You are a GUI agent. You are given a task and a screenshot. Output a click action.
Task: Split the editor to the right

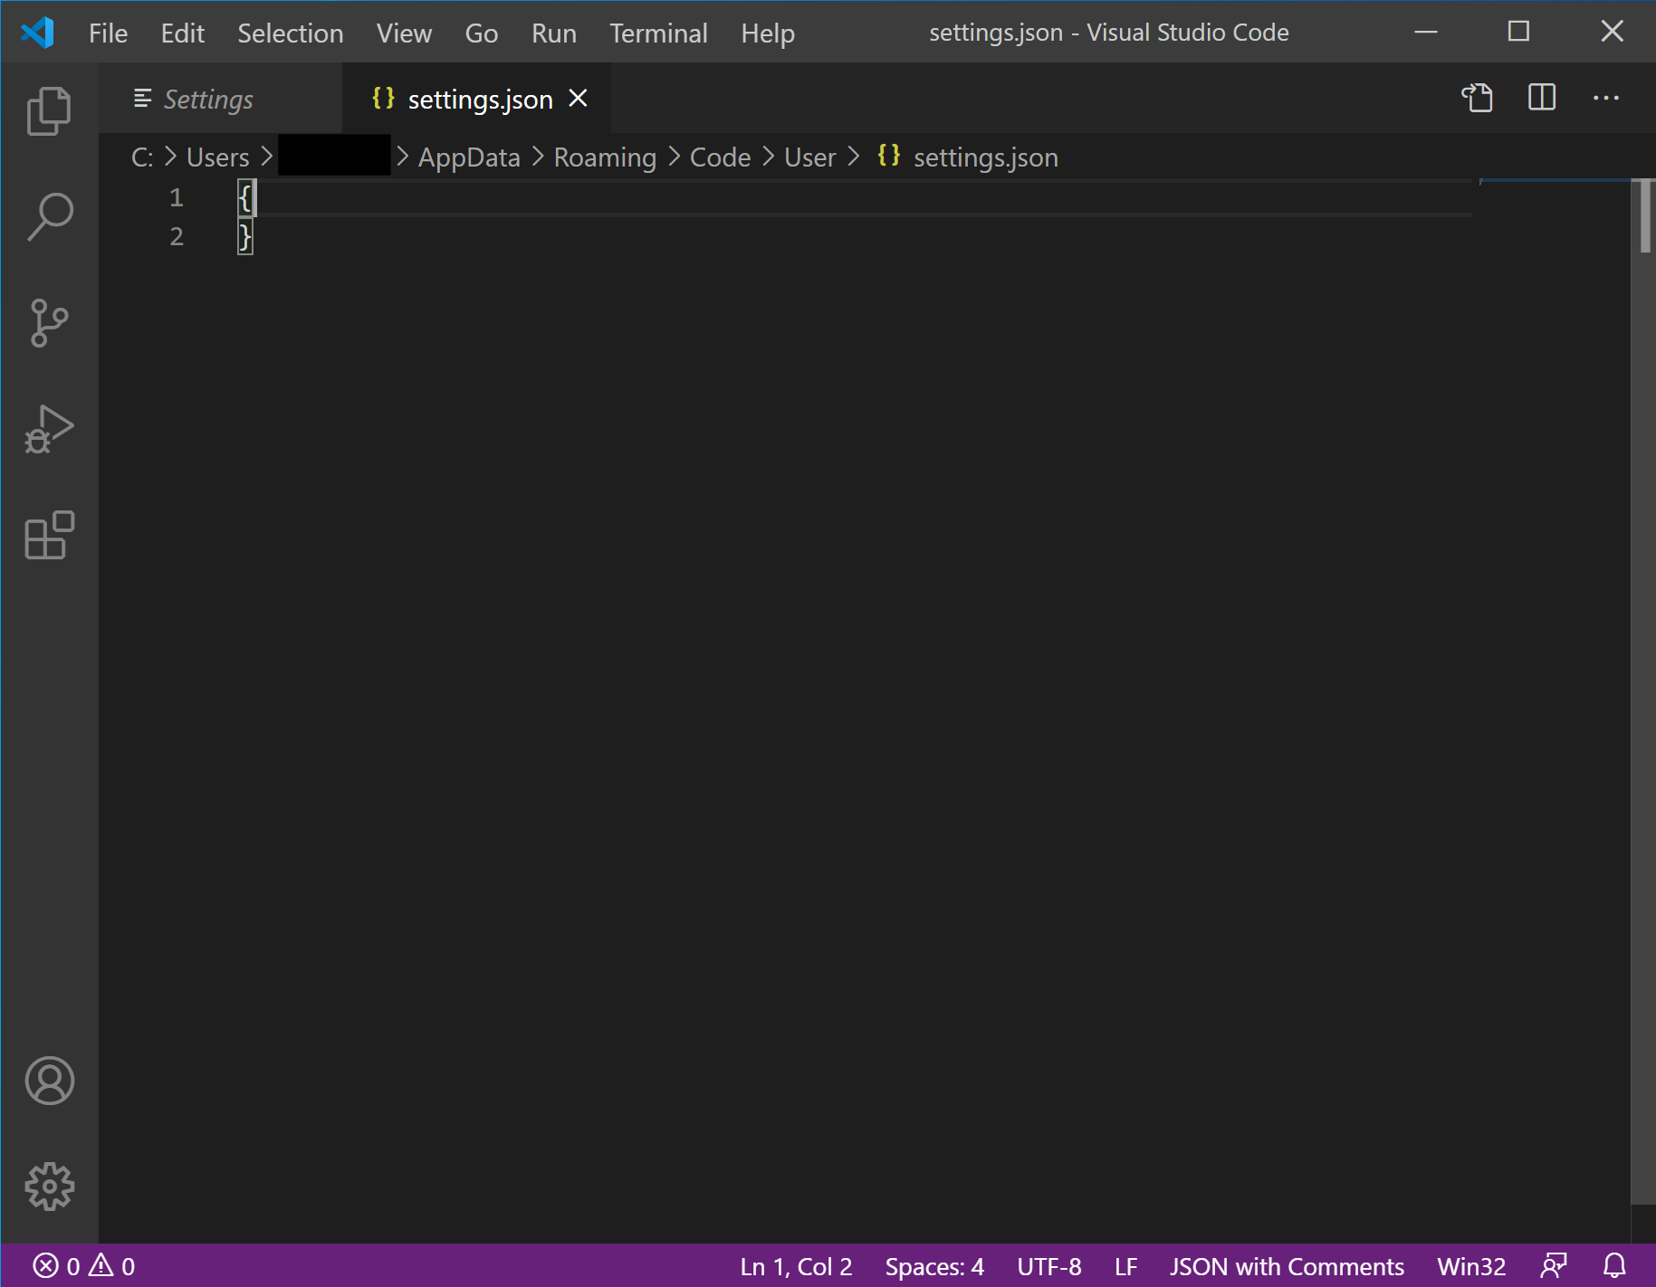[1542, 98]
